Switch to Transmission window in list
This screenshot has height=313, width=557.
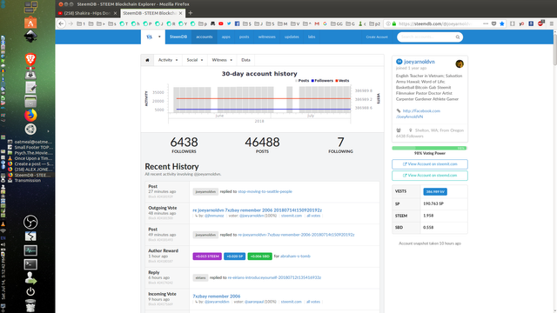click(28, 181)
